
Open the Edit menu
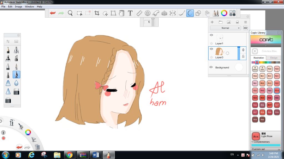tap(10, 7)
